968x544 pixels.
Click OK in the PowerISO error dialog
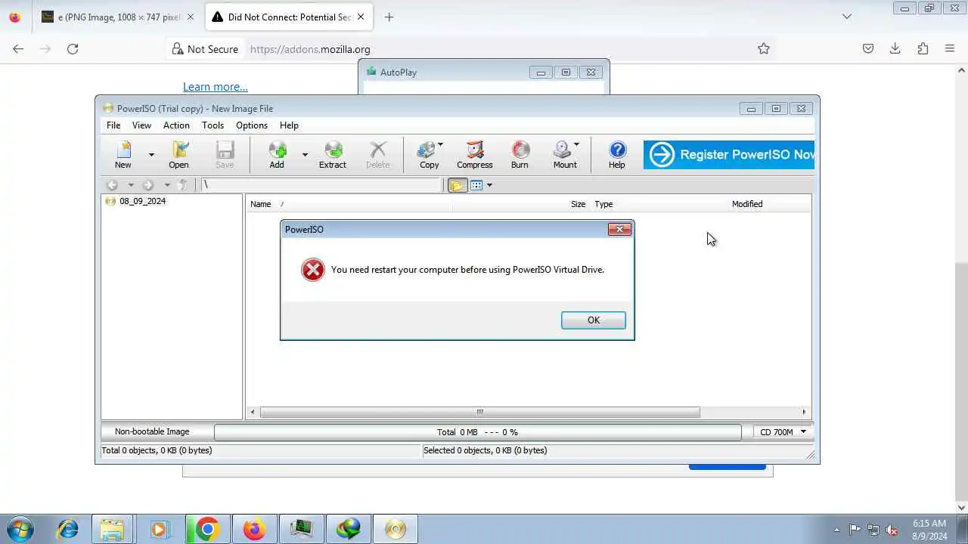click(594, 320)
